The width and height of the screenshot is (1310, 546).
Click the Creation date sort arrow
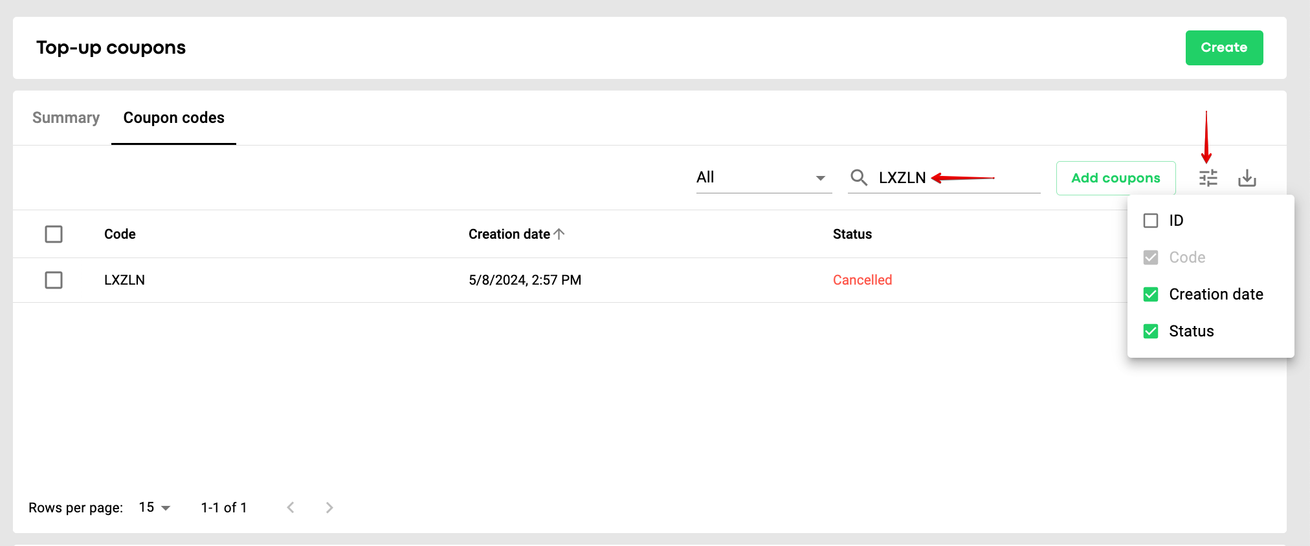pyautogui.click(x=560, y=234)
